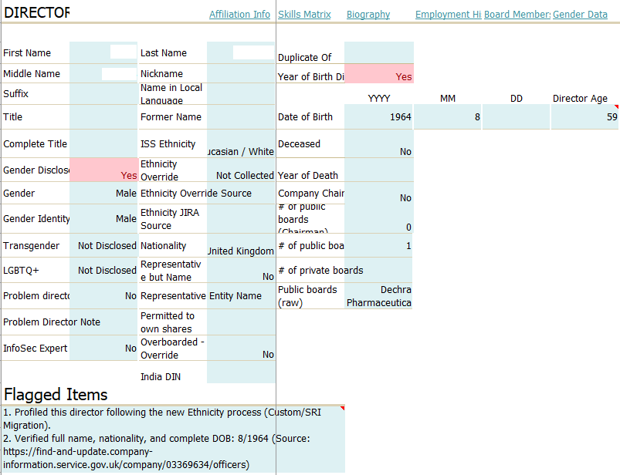The height and width of the screenshot is (475, 620).
Task: Select the public boards Chairman count 0
Action: (x=379, y=218)
